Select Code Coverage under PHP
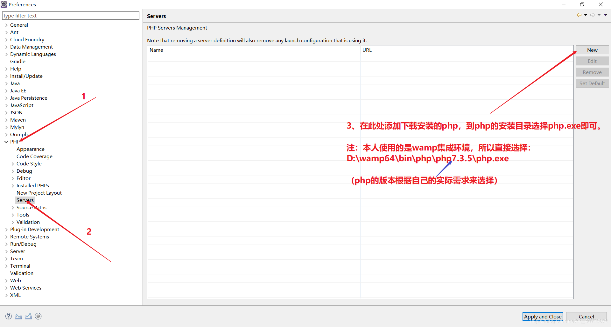The width and height of the screenshot is (611, 327). click(34, 157)
